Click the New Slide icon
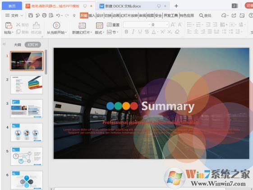253x190 pixels. [x=82, y=26]
